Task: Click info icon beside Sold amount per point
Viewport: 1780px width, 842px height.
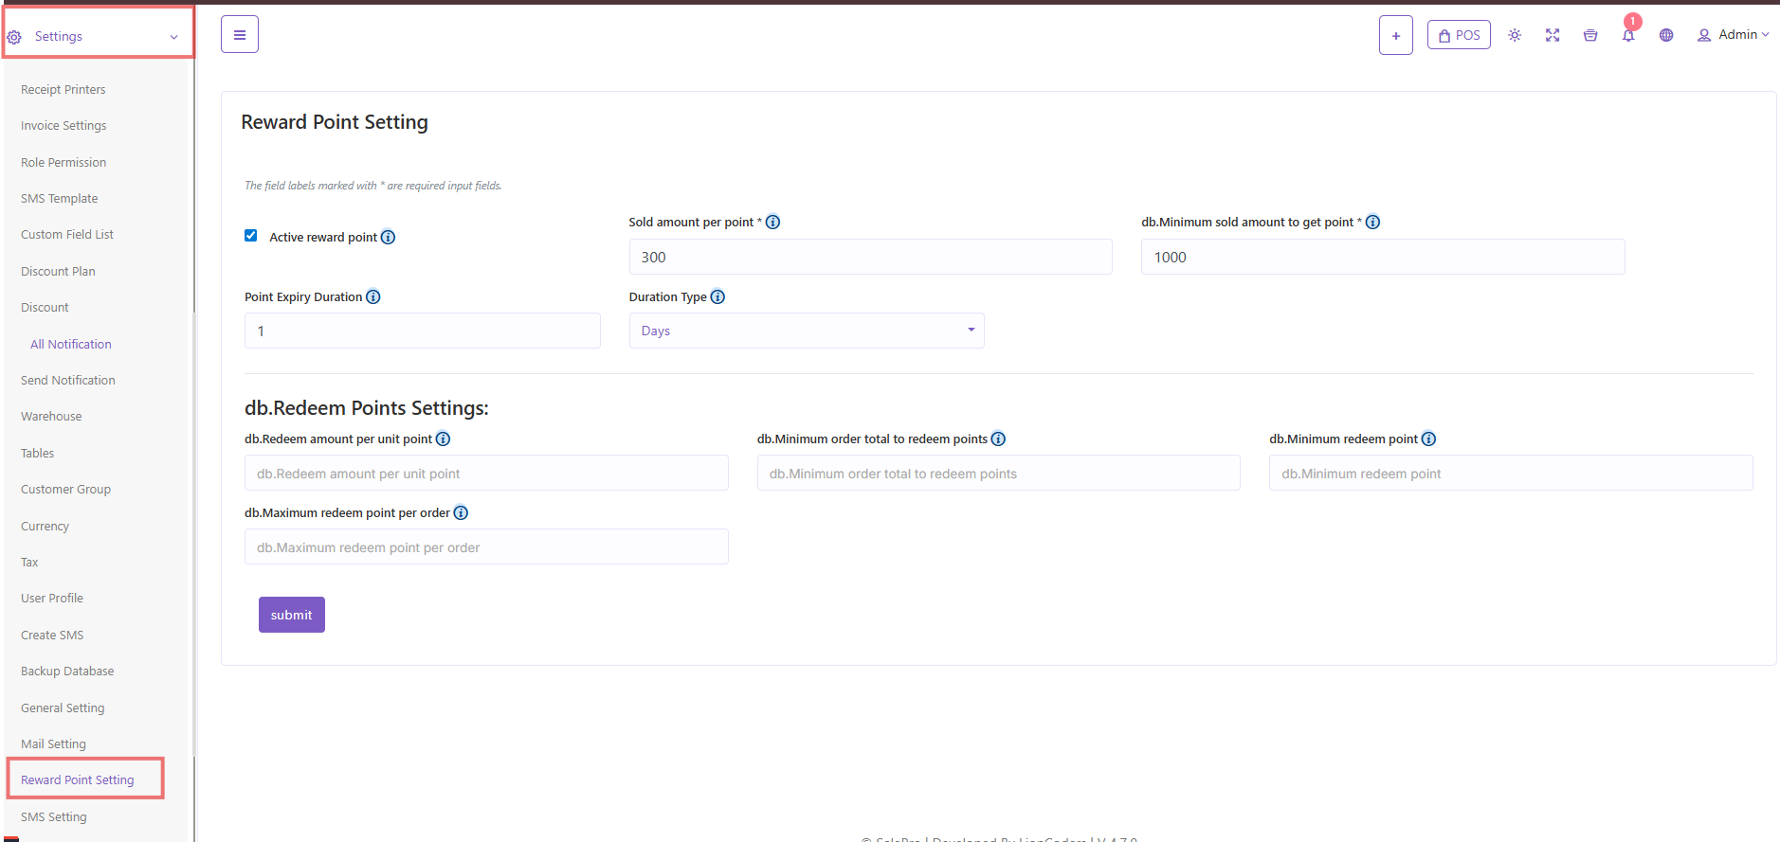Action: [x=772, y=223]
